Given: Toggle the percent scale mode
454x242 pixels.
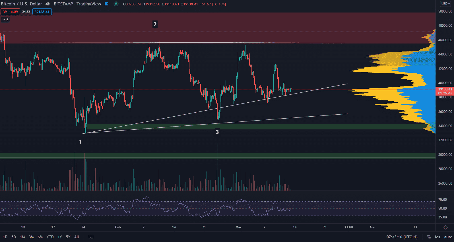Looking at the screenshot, I should point(429,237).
